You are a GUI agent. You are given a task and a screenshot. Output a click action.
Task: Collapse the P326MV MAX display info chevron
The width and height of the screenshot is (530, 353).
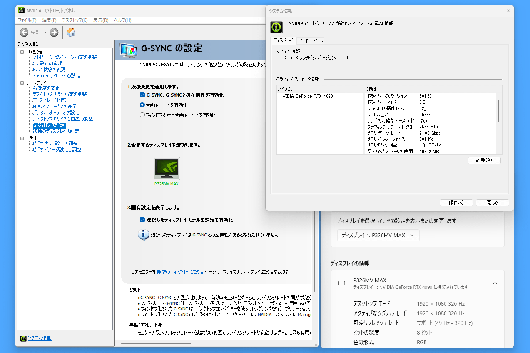[495, 283]
